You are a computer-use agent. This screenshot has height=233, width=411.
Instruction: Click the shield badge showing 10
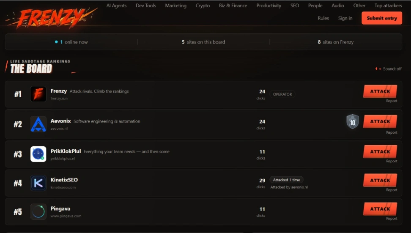pyautogui.click(x=353, y=122)
